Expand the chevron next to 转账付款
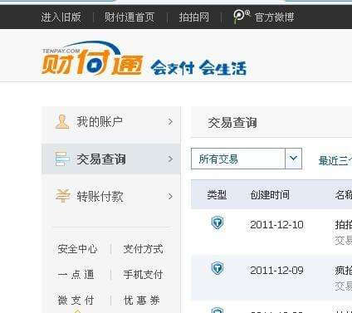This screenshot has width=352, height=313. pos(170,196)
